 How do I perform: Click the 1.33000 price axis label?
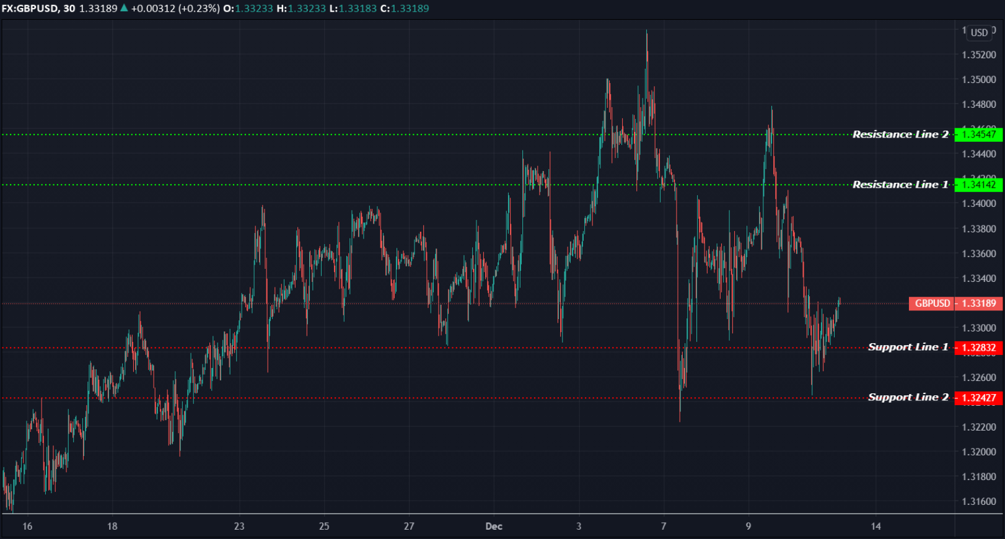point(979,328)
